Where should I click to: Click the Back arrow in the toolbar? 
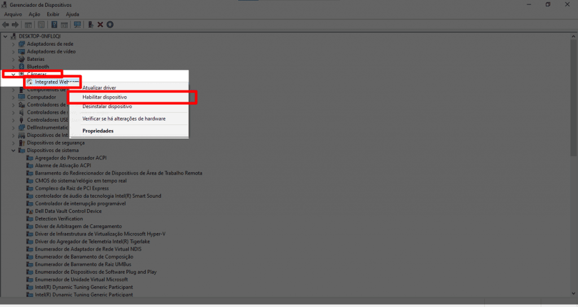click(6, 24)
